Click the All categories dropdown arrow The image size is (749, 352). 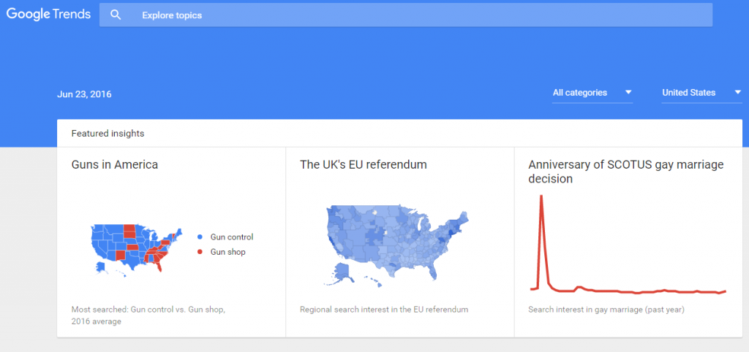point(628,93)
